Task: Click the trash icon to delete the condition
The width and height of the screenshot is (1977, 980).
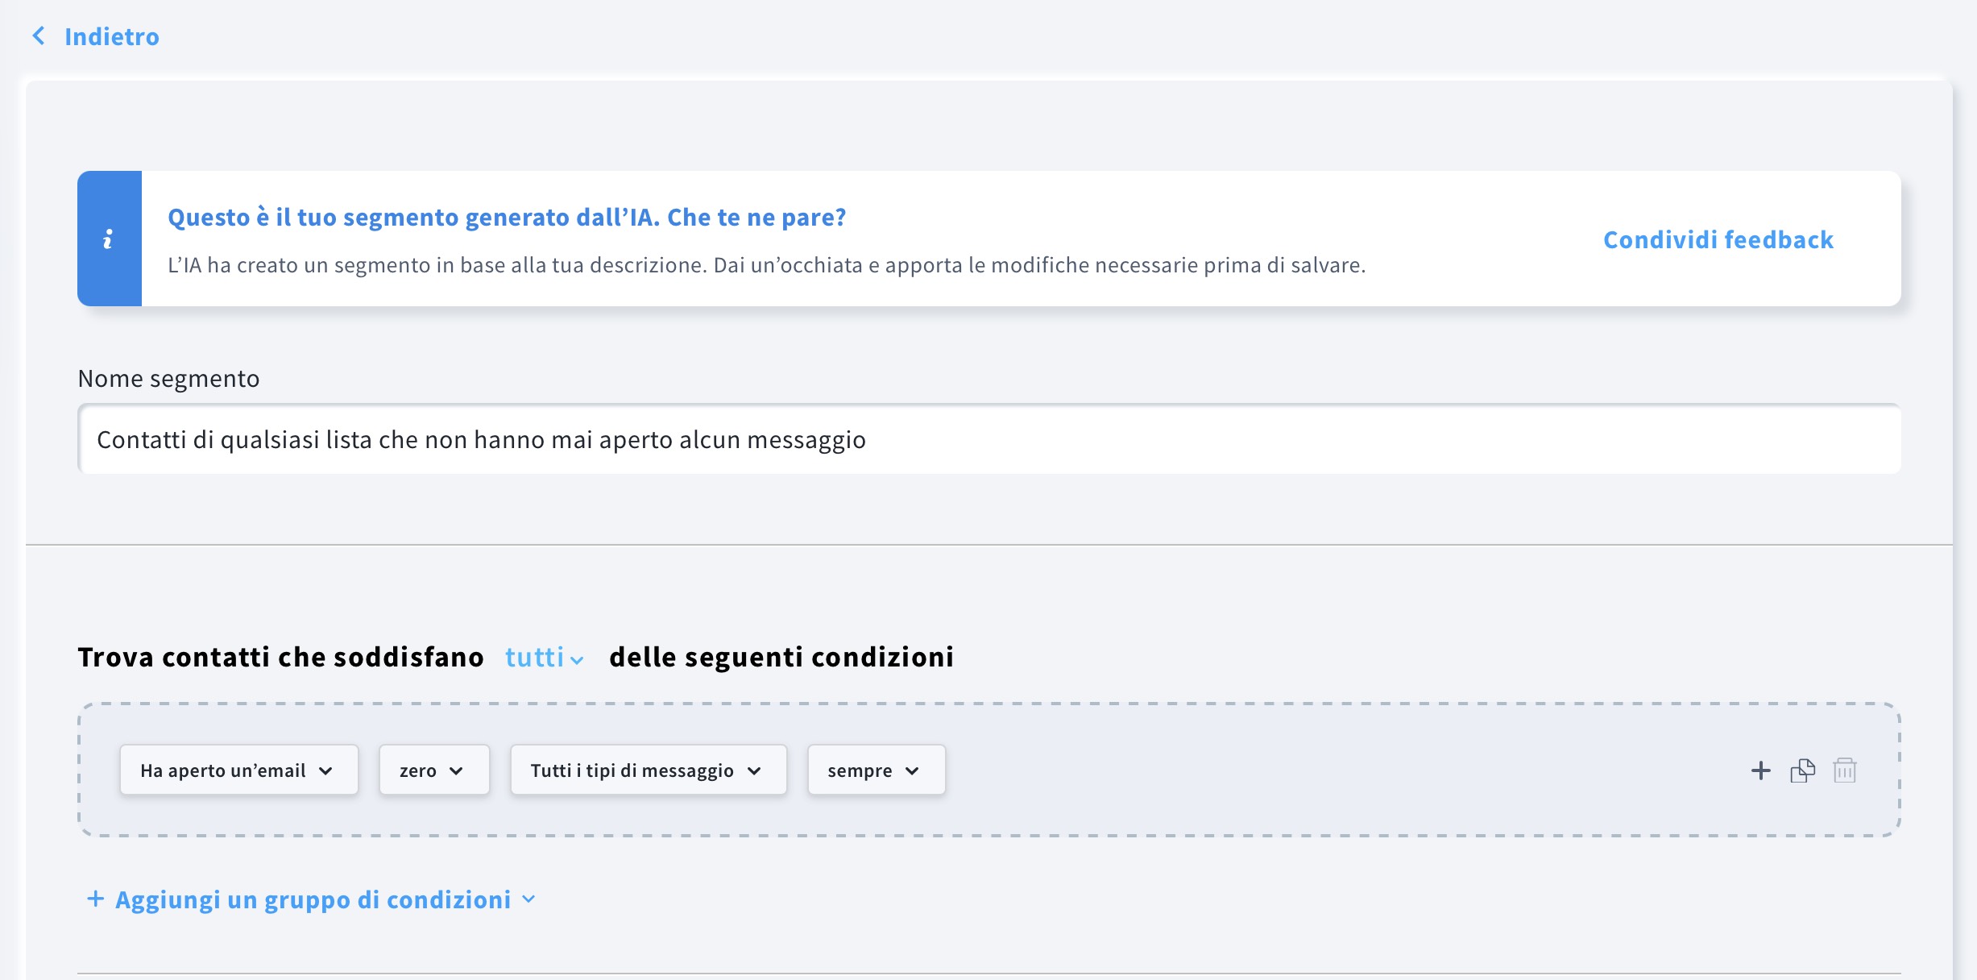Action: (1846, 770)
